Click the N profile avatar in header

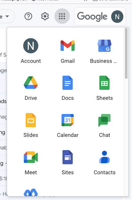tap(117, 16)
